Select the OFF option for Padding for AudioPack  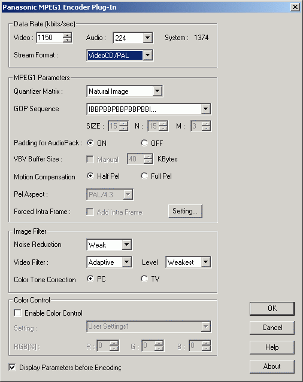point(144,143)
